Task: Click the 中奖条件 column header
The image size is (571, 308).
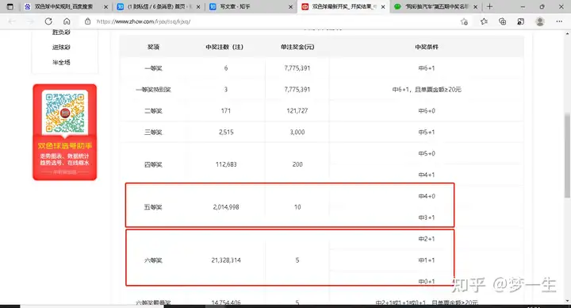Action: click(x=427, y=47)
